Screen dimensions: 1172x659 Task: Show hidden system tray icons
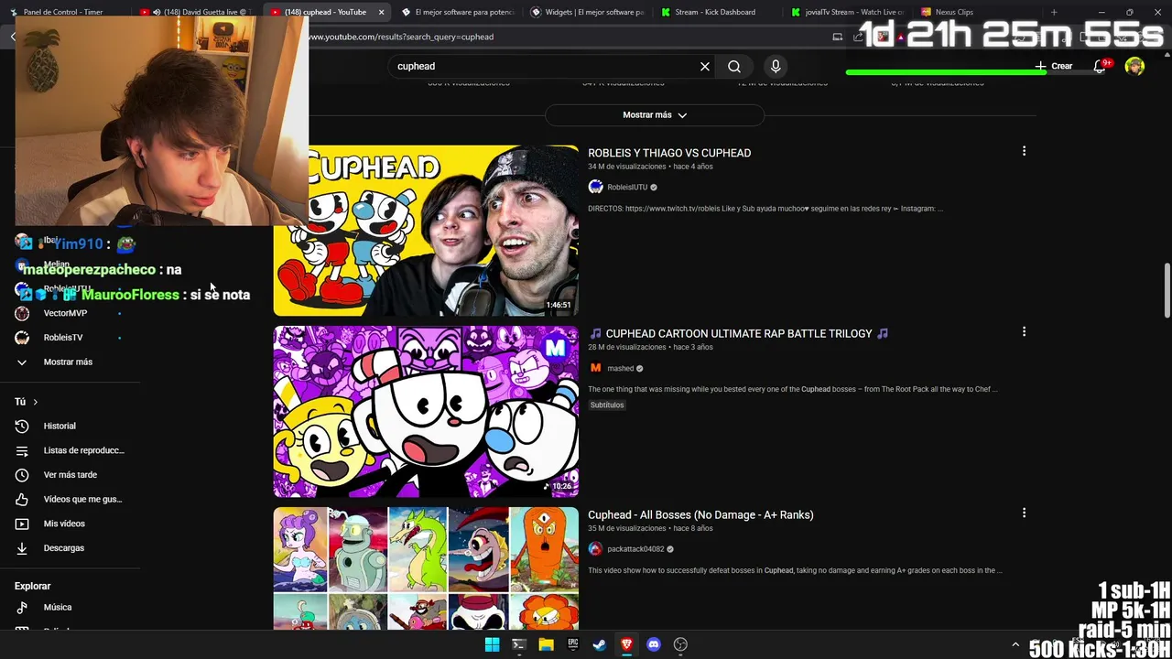1015,644
